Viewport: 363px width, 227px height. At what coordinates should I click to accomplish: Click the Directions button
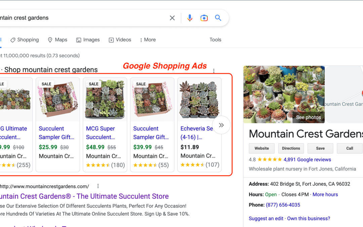pyautogui.click(x=291, y=148)
